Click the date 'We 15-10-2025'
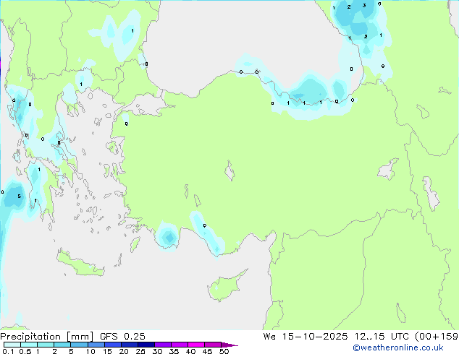Screen dimensions: 459x354 tap(306, 337)
